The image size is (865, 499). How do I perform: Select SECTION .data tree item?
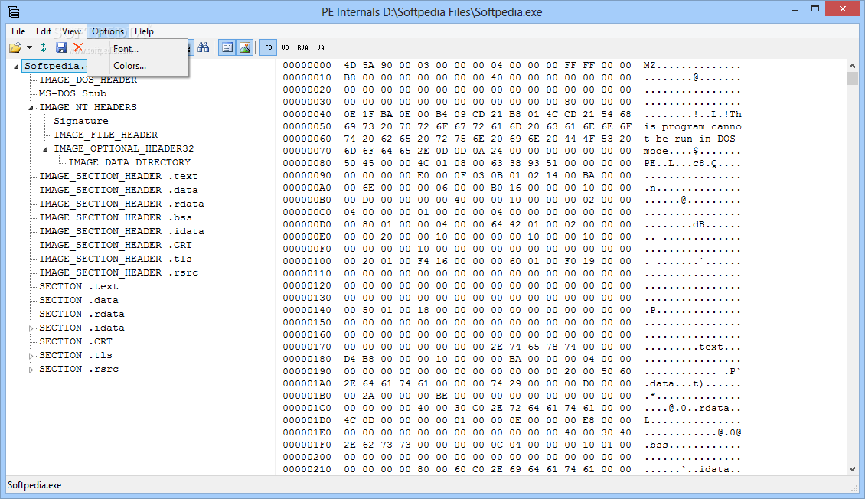click(78, 300)
